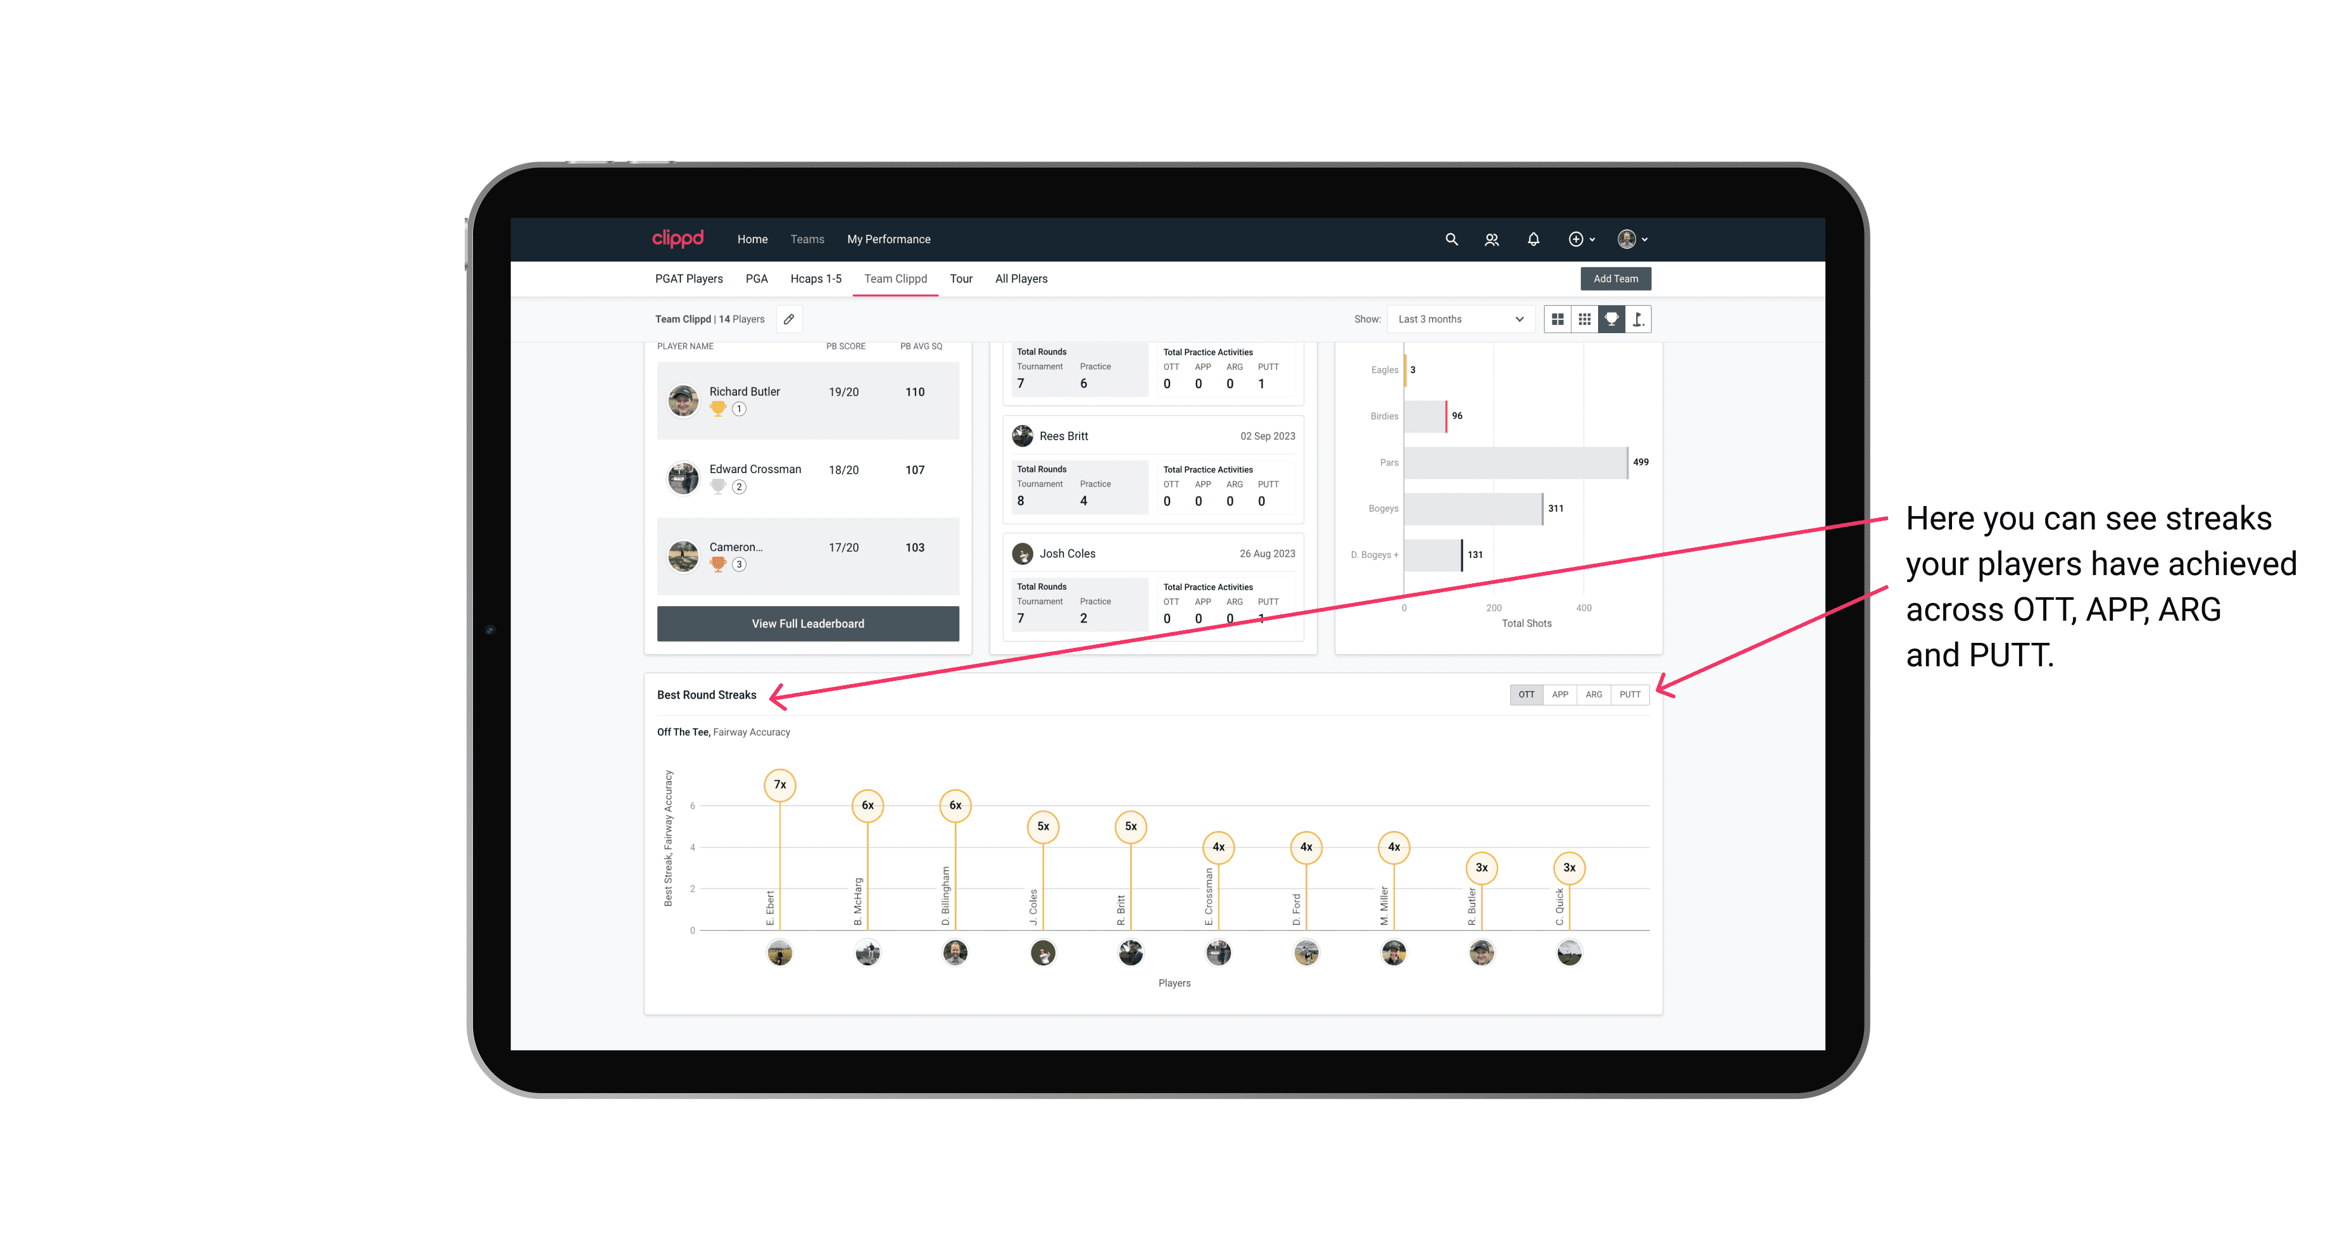Click the ARG streak filter icon
This screenshot has width=2330, height=1254.
point(1596,693)
